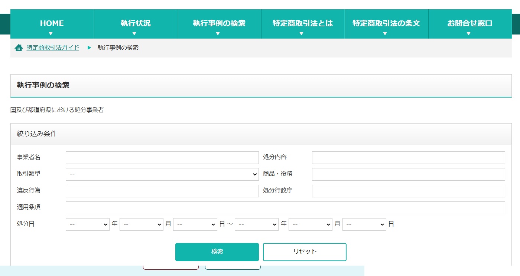Expand the end day dropdown of 処分日
Image resolution: width=520 pixels, height=276 pixels.
(364, 224)
